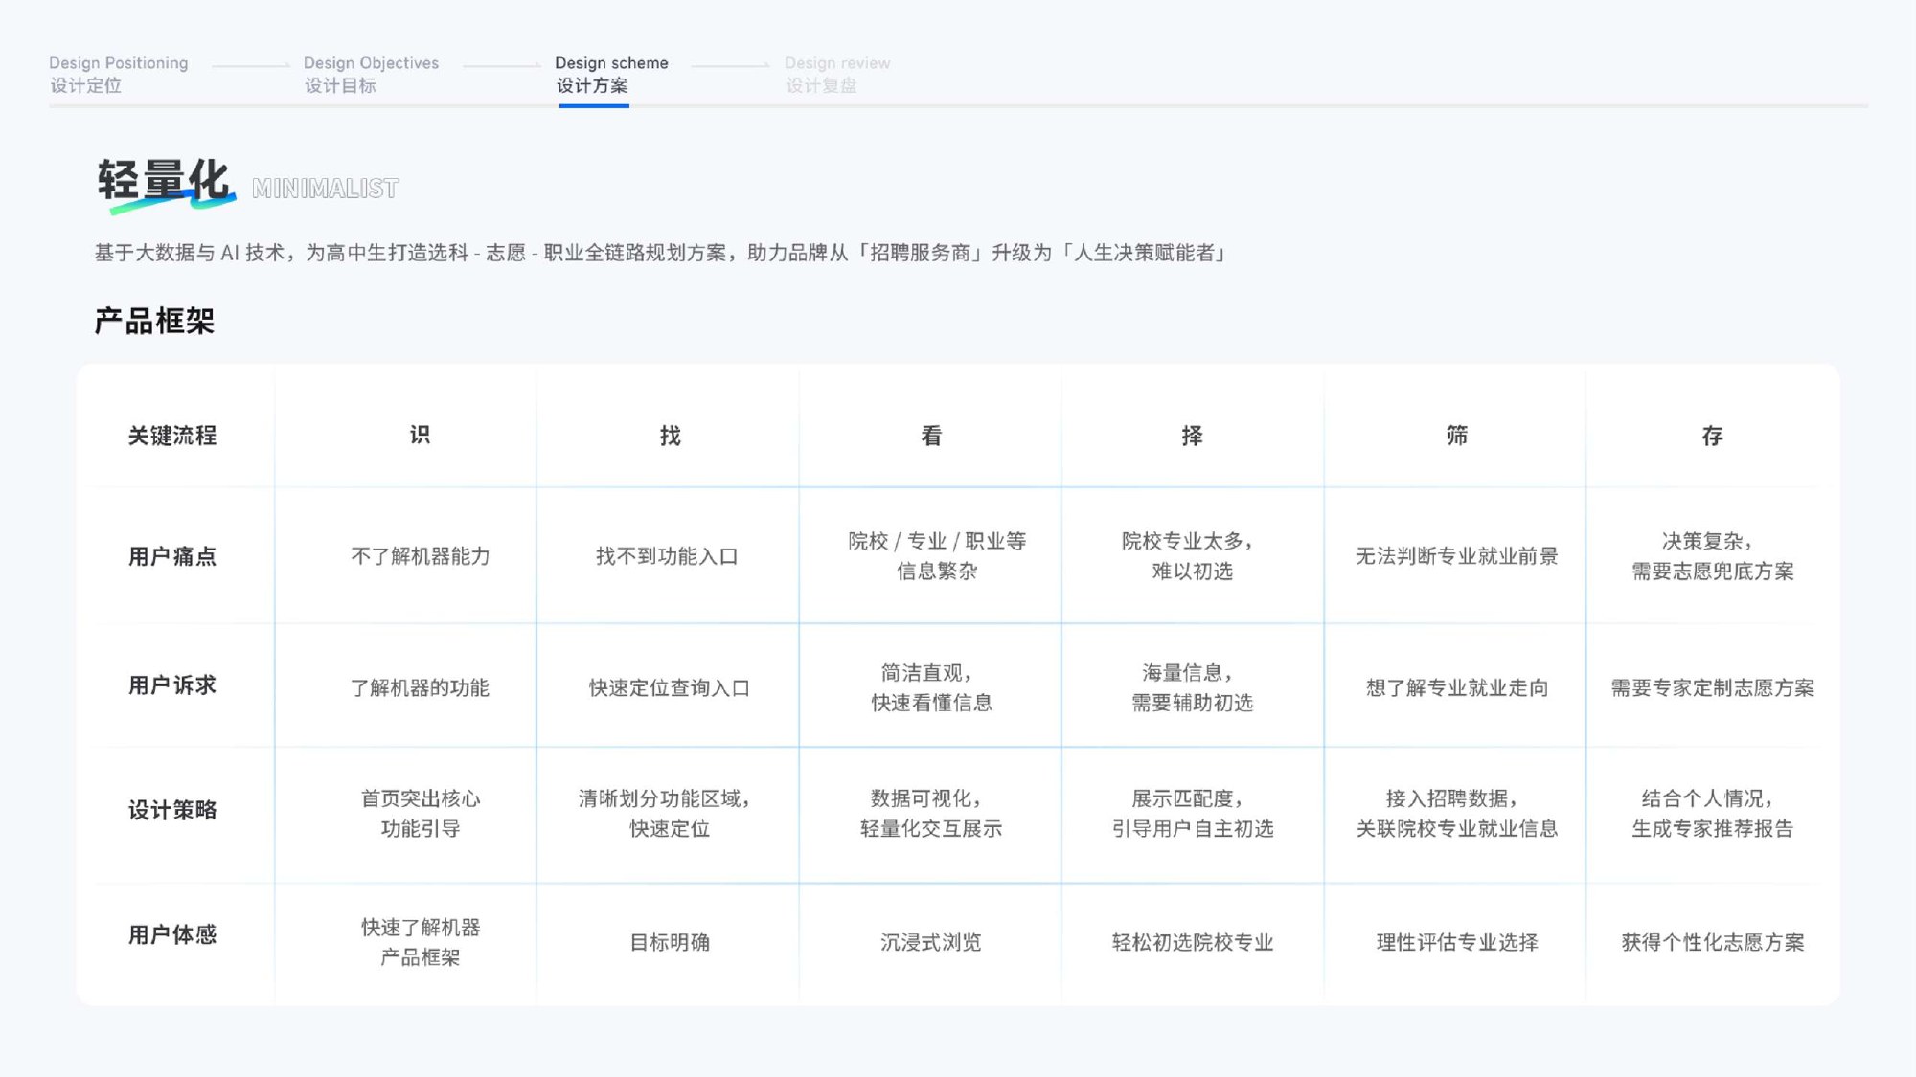Click column header 筛
The height and width of the screenshot is (1077, 1916).
(1456, 436)
